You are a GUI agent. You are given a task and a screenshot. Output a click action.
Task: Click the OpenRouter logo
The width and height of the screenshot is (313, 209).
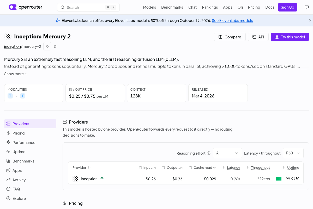25,7
